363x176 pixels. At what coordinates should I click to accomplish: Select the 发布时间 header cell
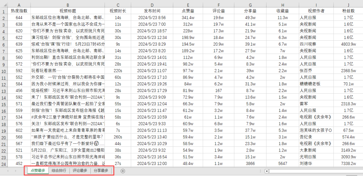coord(152,11)
